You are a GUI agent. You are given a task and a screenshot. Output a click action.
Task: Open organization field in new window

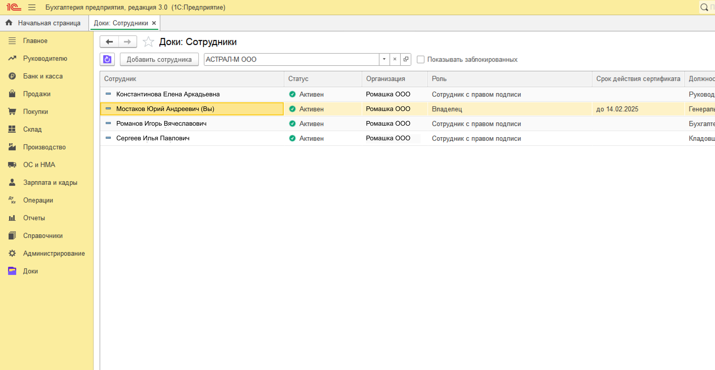(x=406, y=59)
